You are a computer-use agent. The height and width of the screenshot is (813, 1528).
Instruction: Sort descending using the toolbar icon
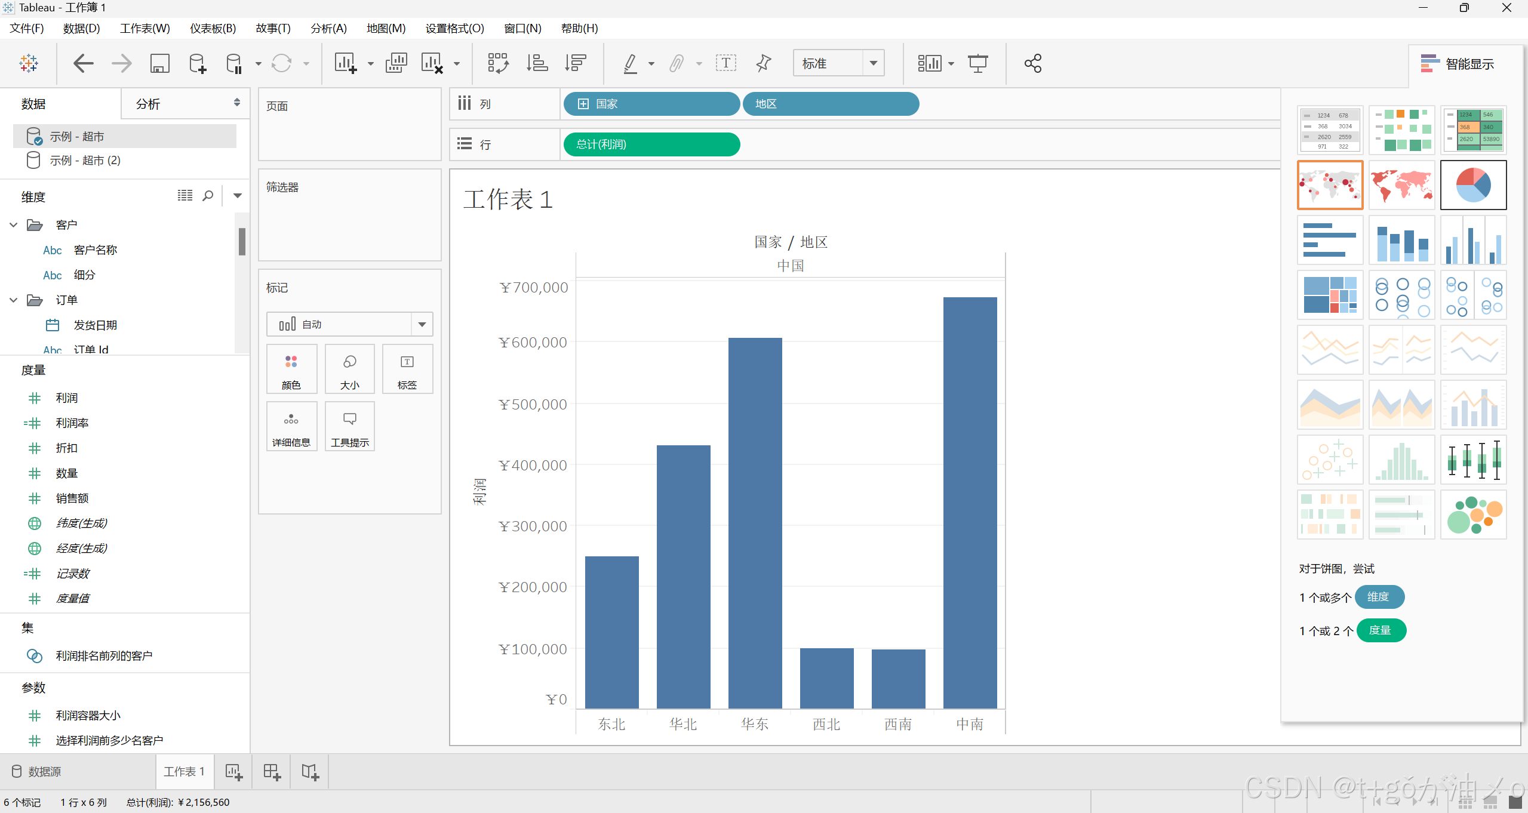click(x=576, y=63)
